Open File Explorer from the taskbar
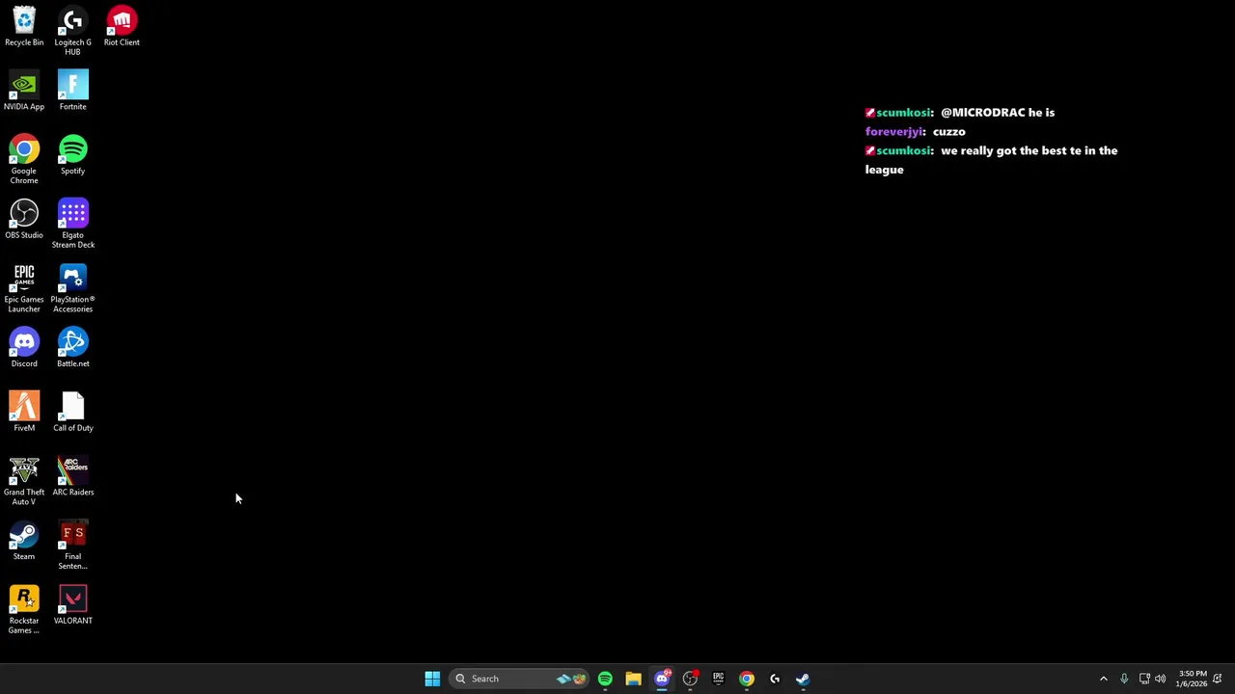 coord(633,679)
